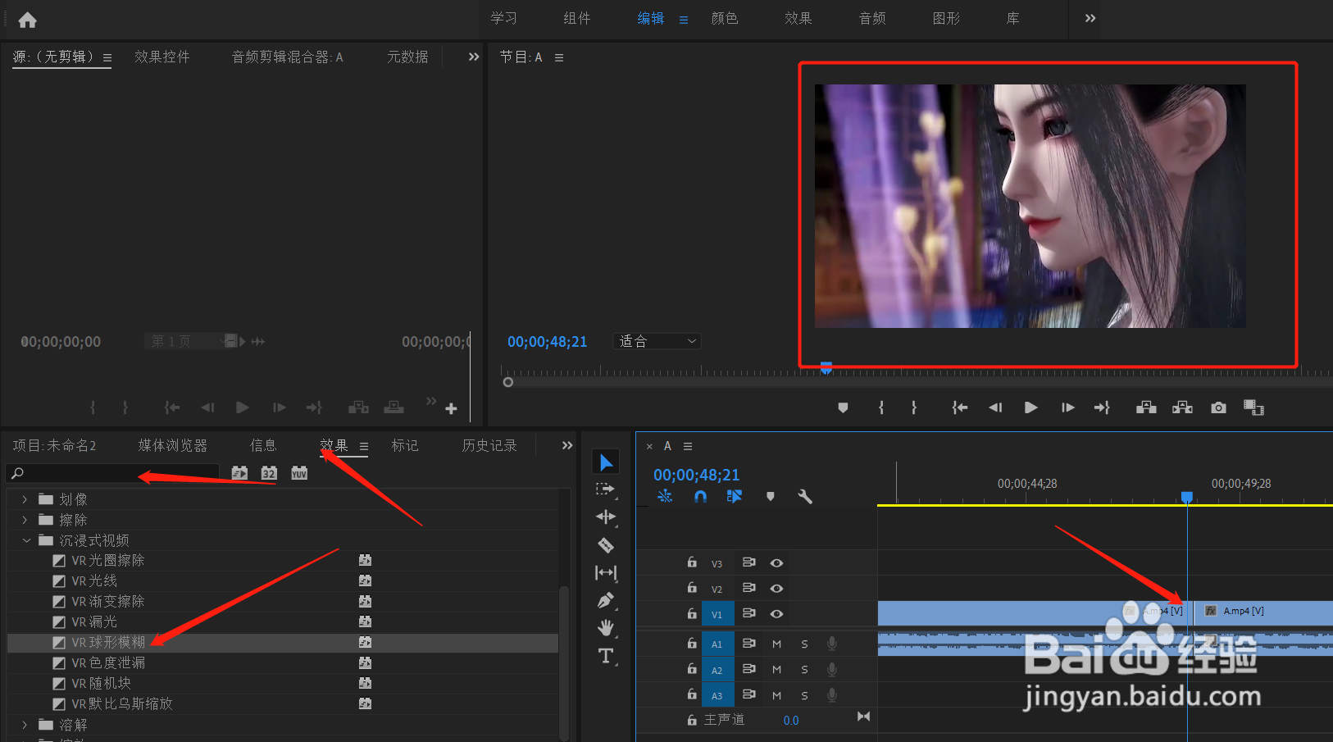The image size is (1333, 742).
Task: Click the Extract button in program monitor
Action: [x=1182, y=407]
